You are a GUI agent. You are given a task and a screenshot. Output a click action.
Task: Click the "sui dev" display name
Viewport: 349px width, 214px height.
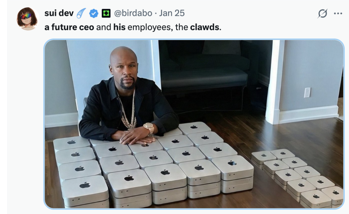click(59, 13)
